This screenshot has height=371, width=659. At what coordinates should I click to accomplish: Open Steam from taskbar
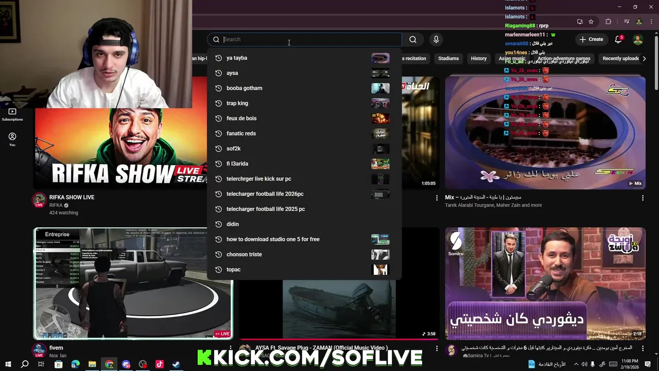click(x=176, y=364)
